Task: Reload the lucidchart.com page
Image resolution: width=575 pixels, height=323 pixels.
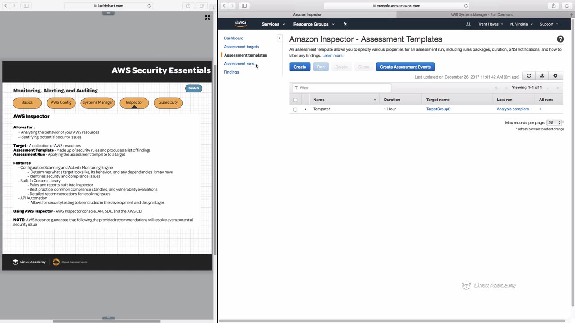Action: (149, 6)
